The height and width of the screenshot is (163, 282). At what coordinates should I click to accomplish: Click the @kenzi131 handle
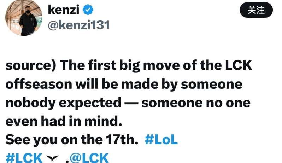pyautogui.click(x=78, y=25)
